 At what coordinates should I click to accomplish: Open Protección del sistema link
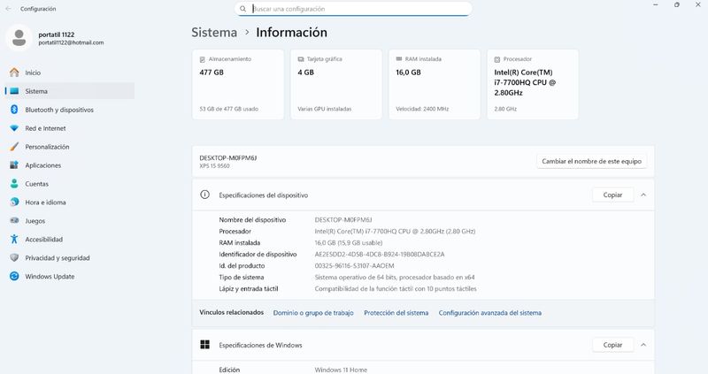point(396,313)
